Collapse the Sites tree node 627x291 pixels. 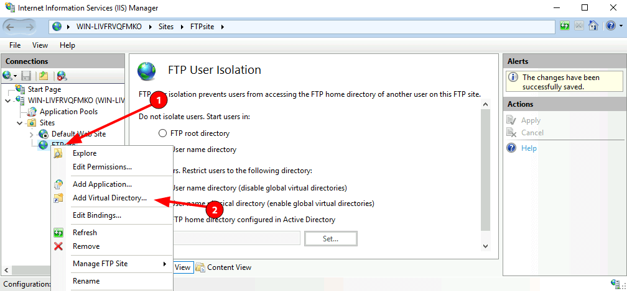(19, 123)
